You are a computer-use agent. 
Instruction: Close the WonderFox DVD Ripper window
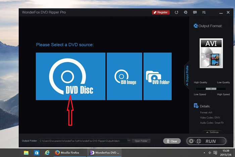coord(228,12)
